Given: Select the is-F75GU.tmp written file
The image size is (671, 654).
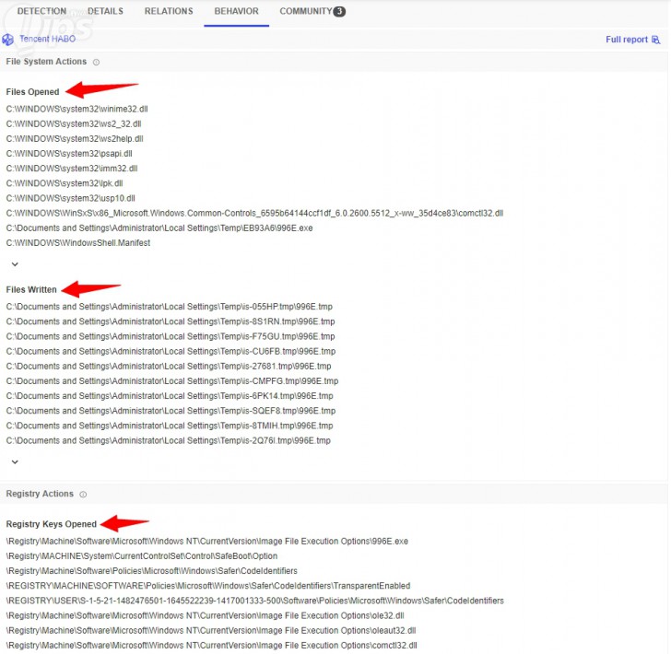Looking at the screenshot, I should click(x=171, y=336).
